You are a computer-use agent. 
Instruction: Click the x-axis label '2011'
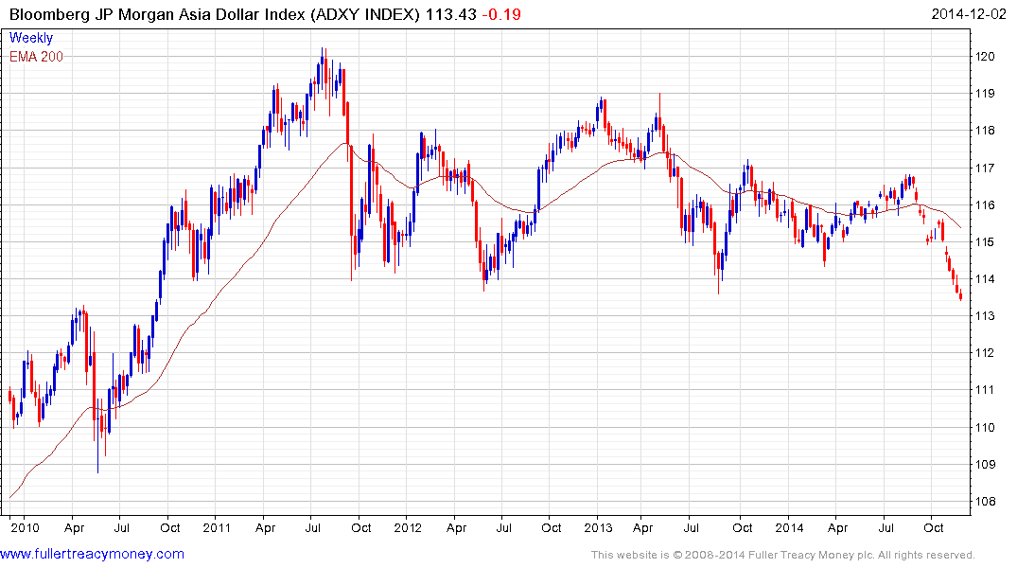[x=217, y=527]
